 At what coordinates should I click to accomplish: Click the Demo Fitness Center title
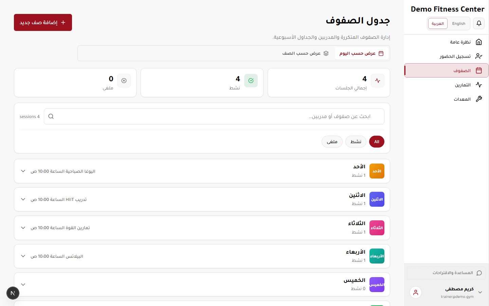pos(448,9)
